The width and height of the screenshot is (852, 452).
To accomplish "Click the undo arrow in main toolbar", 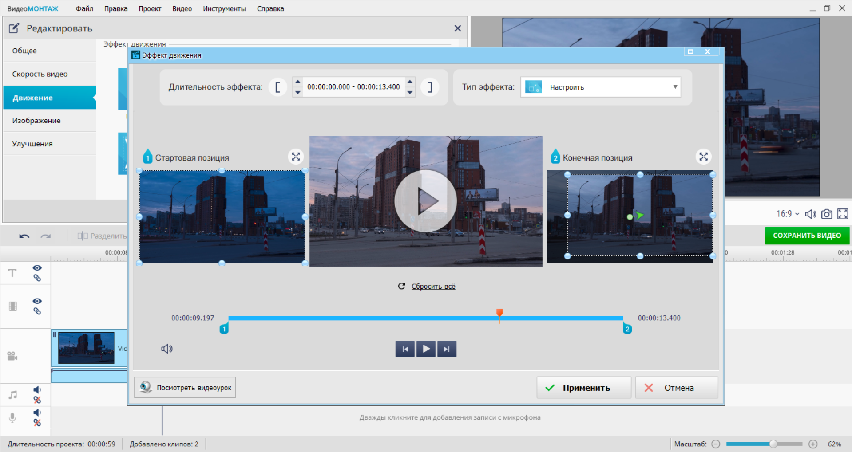I will pyautogui.click(x=24, y=236).
